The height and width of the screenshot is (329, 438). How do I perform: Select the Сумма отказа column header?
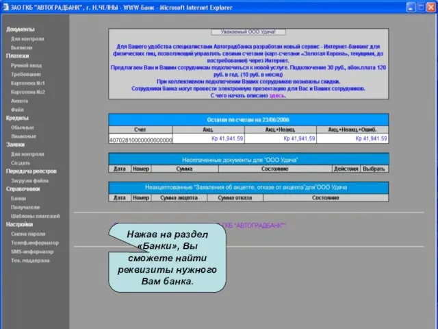pyautogui.click(x=235, y=198)
